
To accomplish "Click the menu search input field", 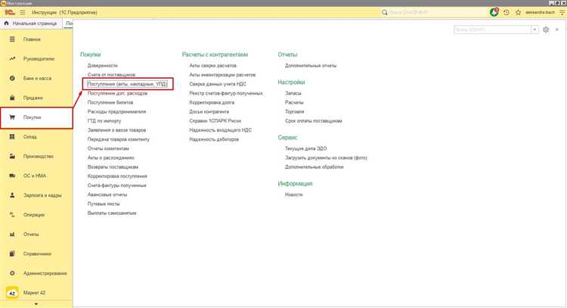I will click(492, 30).
